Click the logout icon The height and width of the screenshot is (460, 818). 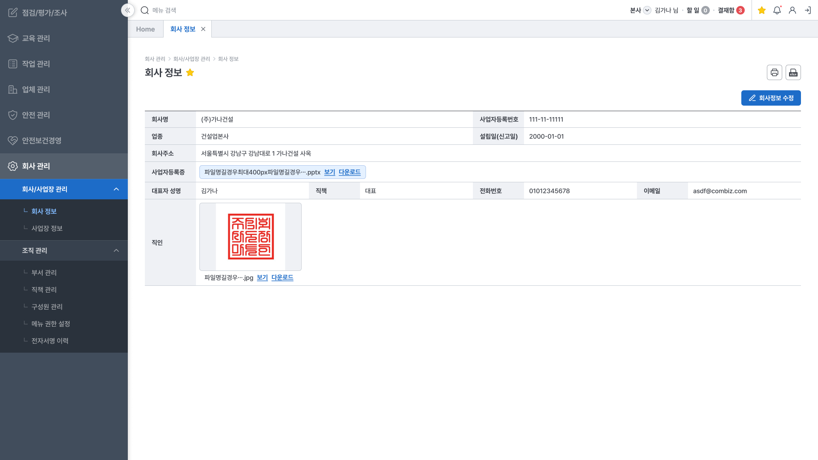point(807,10)
